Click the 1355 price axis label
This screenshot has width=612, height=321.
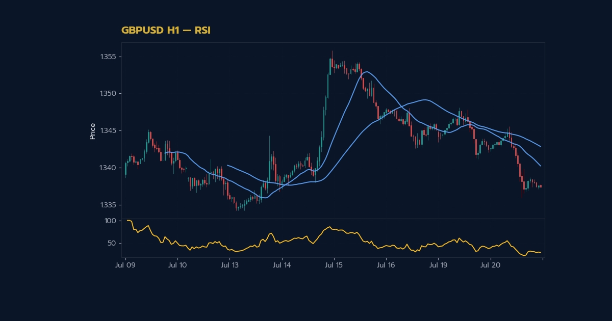pos(108,57)
